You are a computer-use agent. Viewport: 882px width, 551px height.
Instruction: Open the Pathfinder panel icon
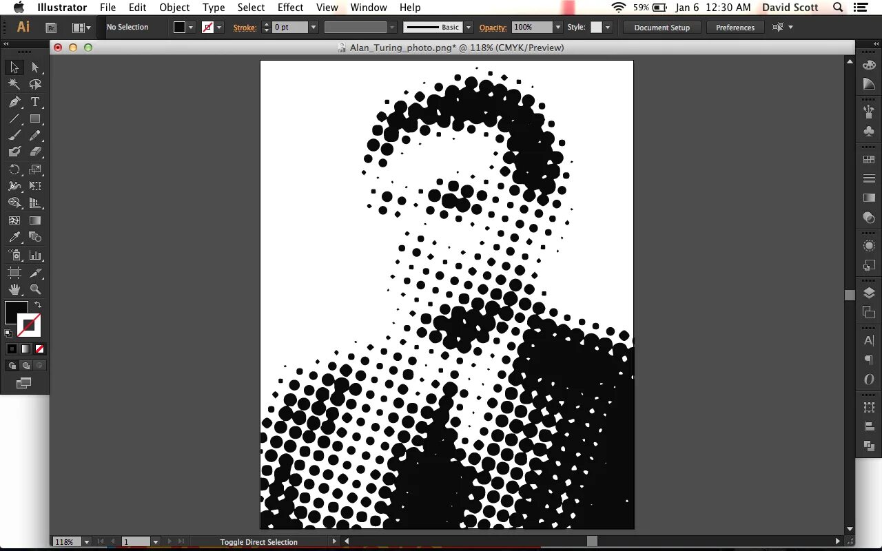(x=869, y=446)
